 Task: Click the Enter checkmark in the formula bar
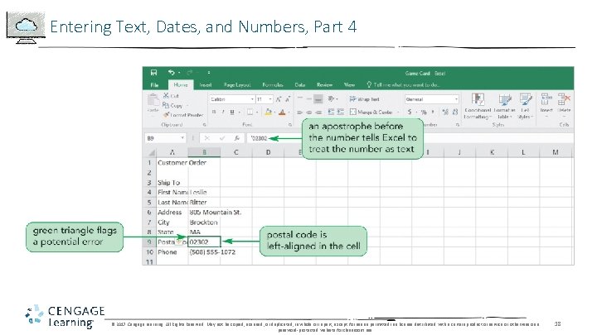pyautogui.click(x=222, y=138)
